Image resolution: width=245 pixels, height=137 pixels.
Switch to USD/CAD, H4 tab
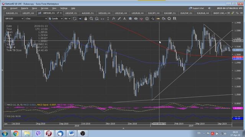[121, 13]
